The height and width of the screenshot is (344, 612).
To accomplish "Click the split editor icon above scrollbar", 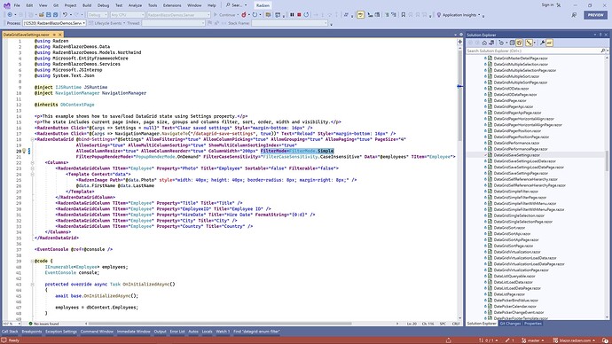I will click(x=460, y=42).
